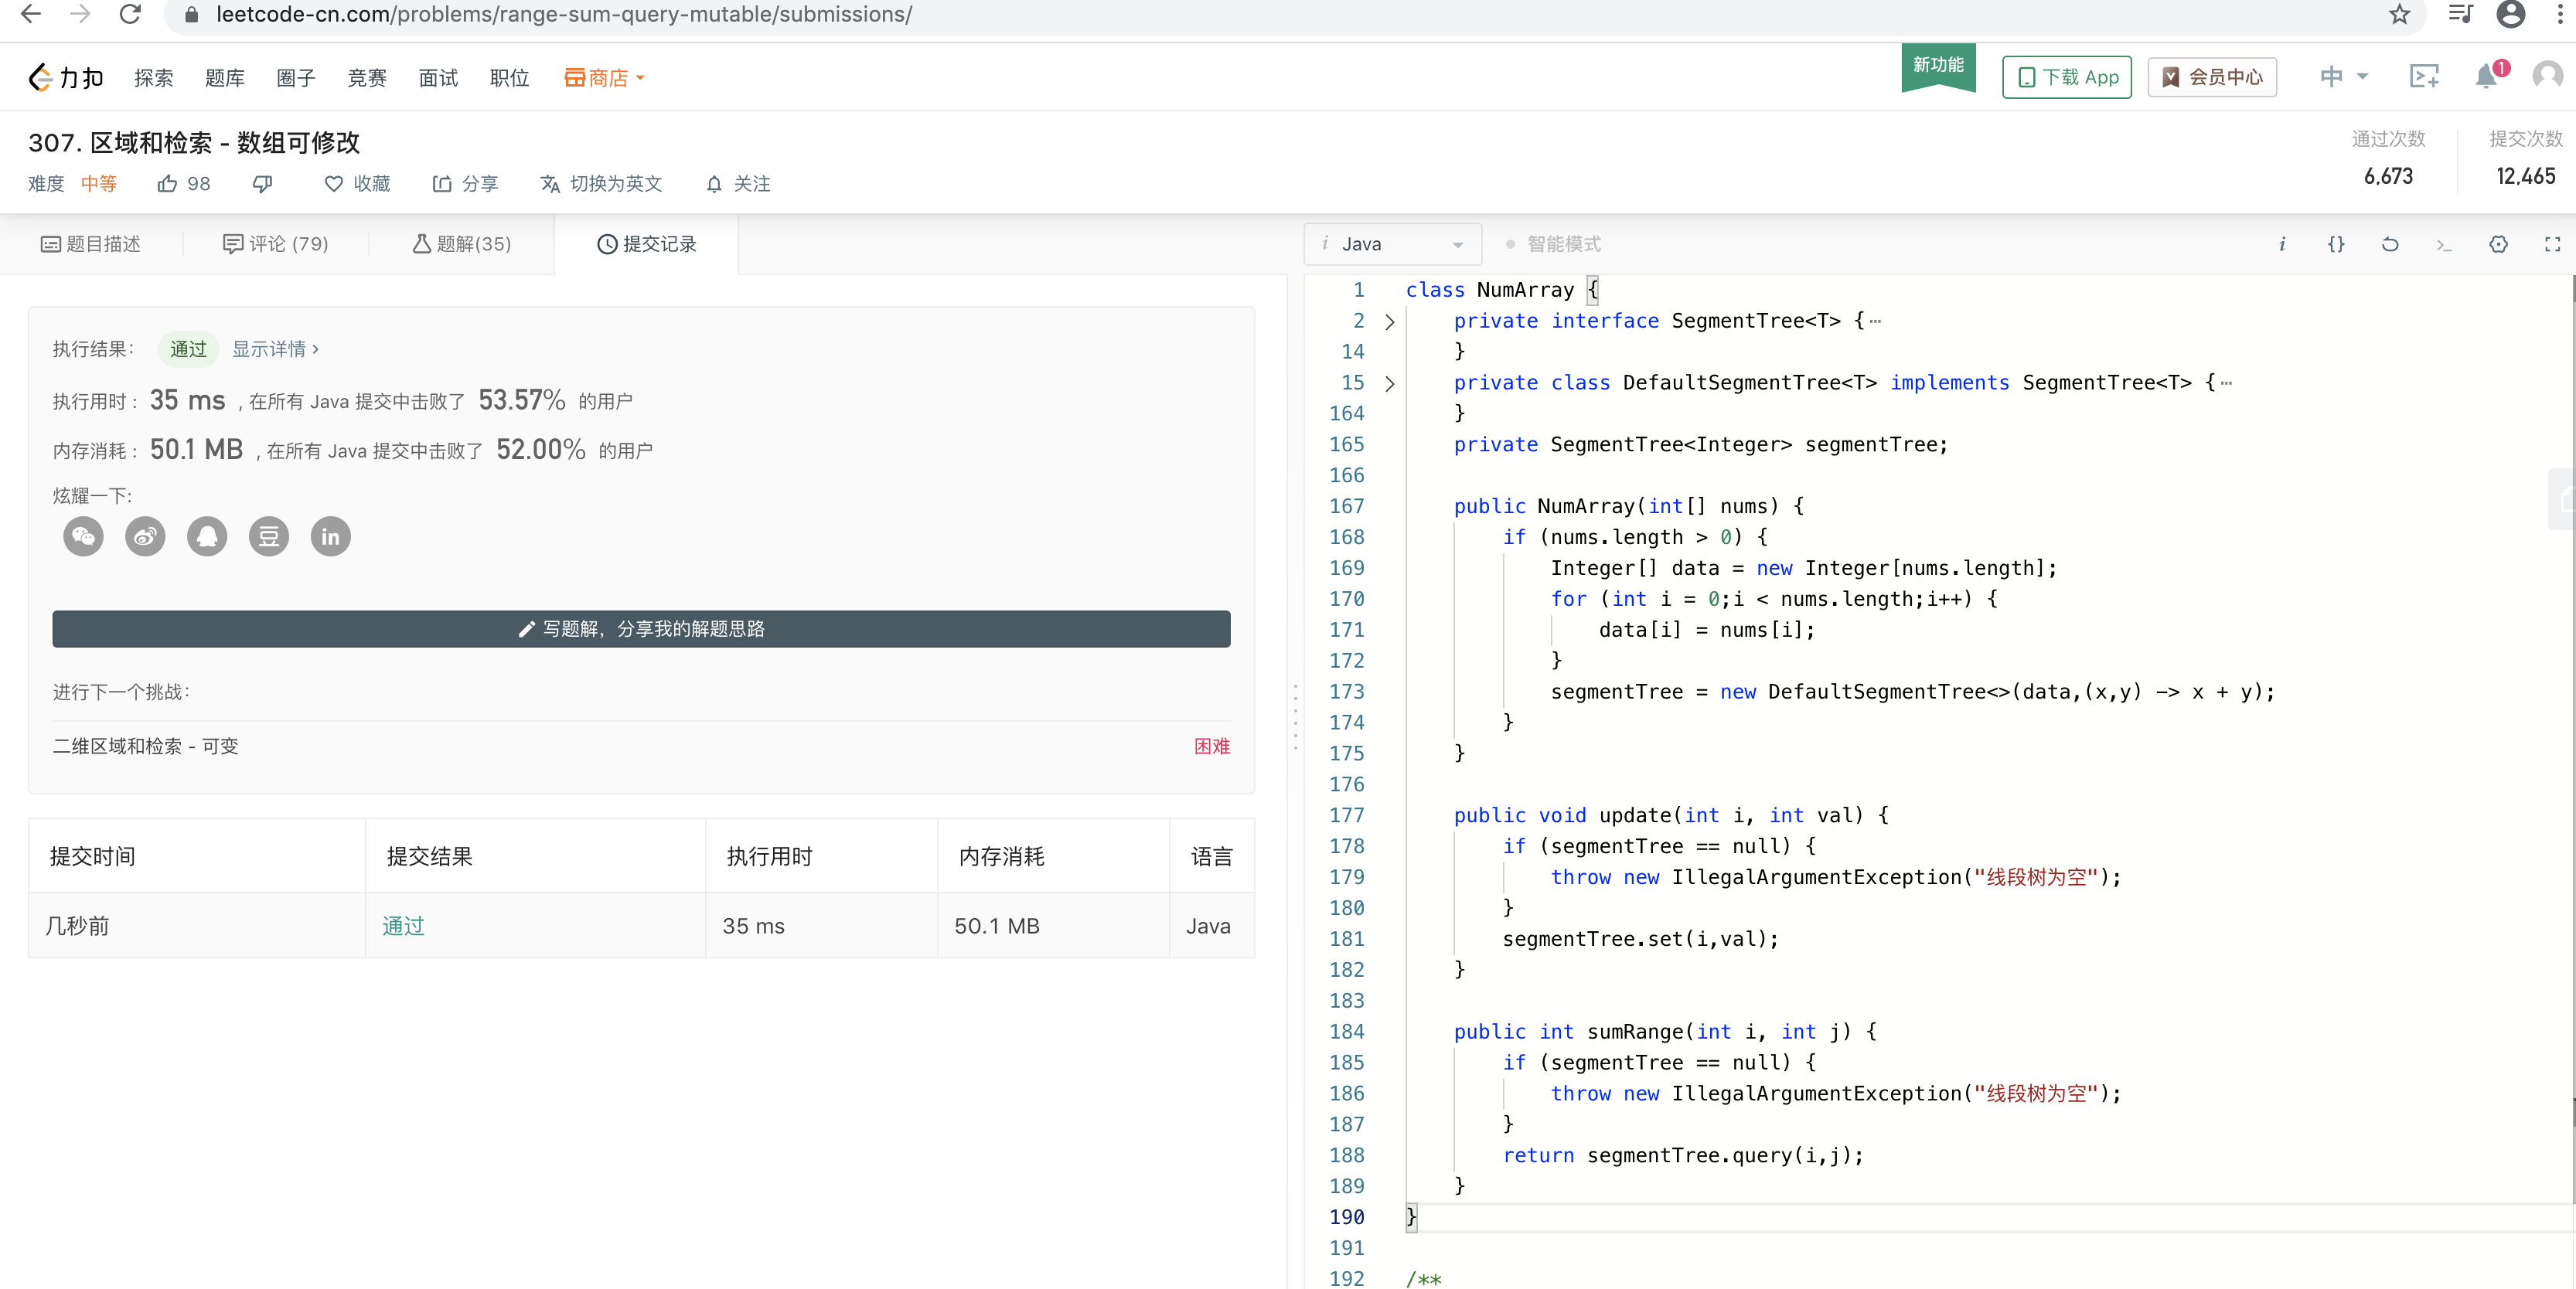Switch to the 题目描述 tab

(x=91, y=243)
